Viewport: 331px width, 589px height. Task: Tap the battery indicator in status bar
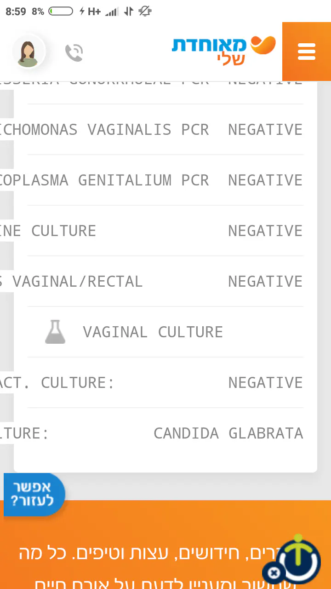coord(61,12)
